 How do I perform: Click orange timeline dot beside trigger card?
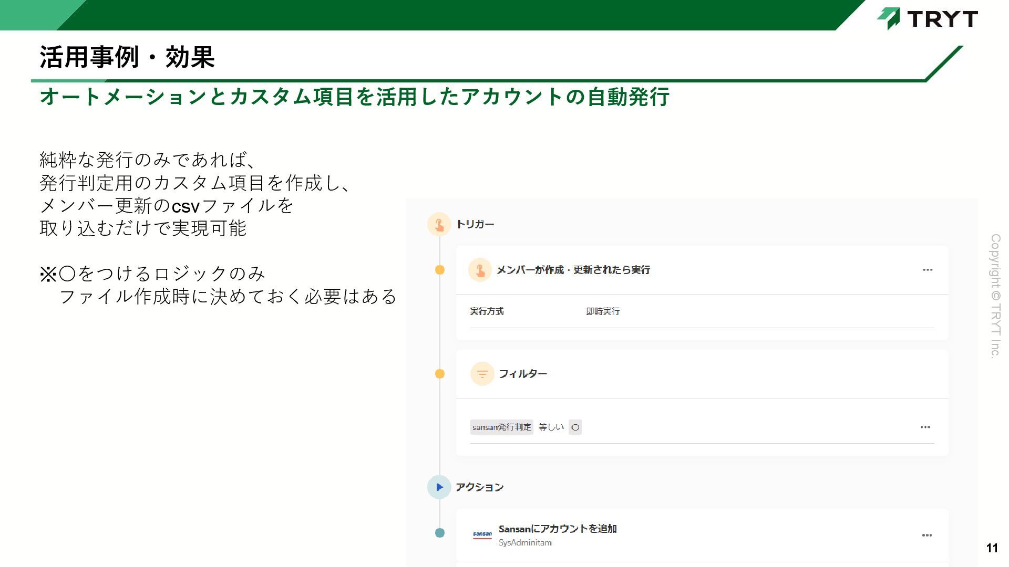[440, 270]
